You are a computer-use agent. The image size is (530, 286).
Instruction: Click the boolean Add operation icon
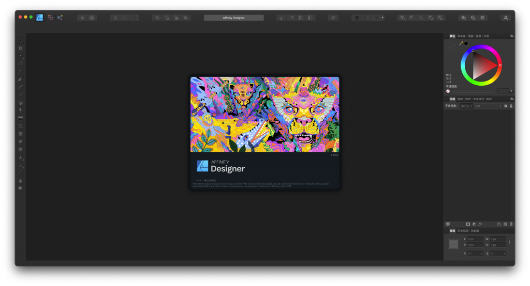click(x=402, y=18)
